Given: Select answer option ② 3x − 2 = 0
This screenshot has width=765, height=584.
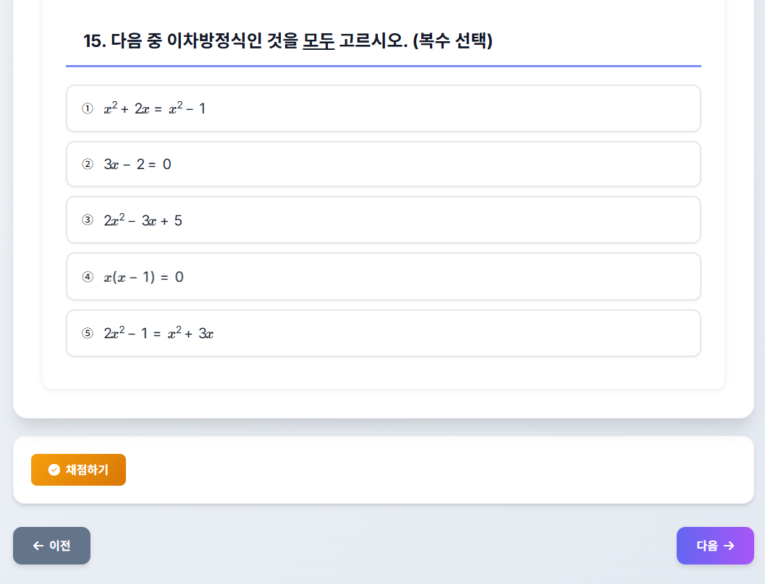Looking at the screenshot, I should tap(384, 164).
